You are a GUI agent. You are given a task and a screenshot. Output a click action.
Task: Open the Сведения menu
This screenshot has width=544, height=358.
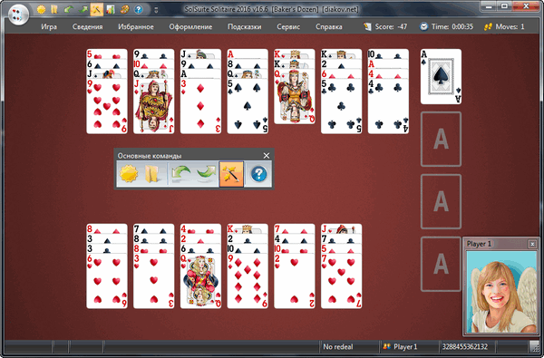coord(87,26)
